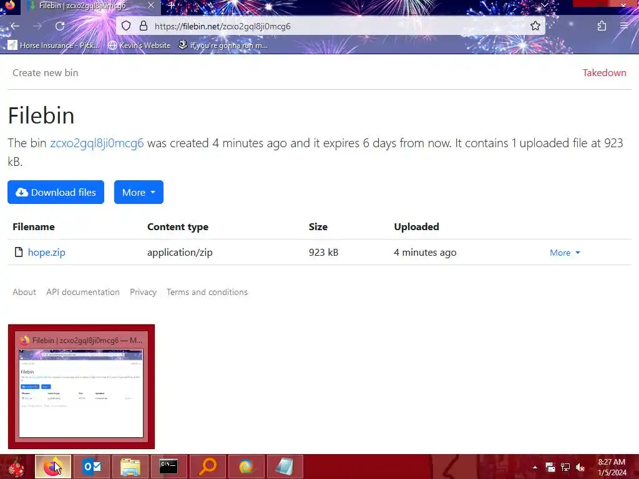Click the Action Center flag tray icon
This screenshot has height=479, width=639.
[550, 467]
